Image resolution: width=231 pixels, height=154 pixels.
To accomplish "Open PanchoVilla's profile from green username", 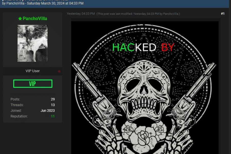I will [x=35, y=18].
